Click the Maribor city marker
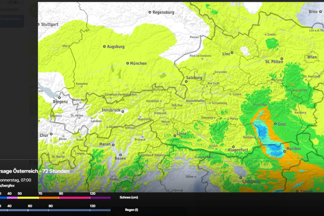Viewport: 324px width, 216px height. (x=285, y=149)
